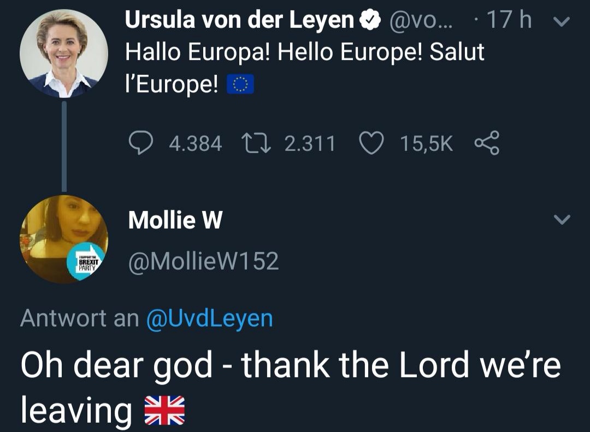This screenshot has height=432, width=590.
Task: Click the 2.311 retweets count
Action: click(x=310, y=144)
